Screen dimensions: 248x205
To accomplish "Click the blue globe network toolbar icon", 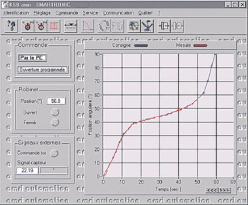I will (134, 26).
